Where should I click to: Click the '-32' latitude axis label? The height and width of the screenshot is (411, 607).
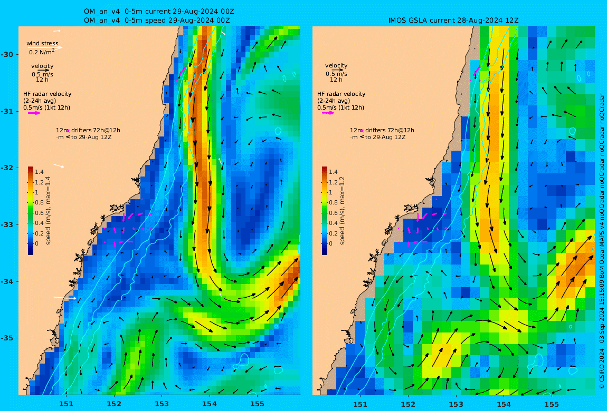click(6, 168)
